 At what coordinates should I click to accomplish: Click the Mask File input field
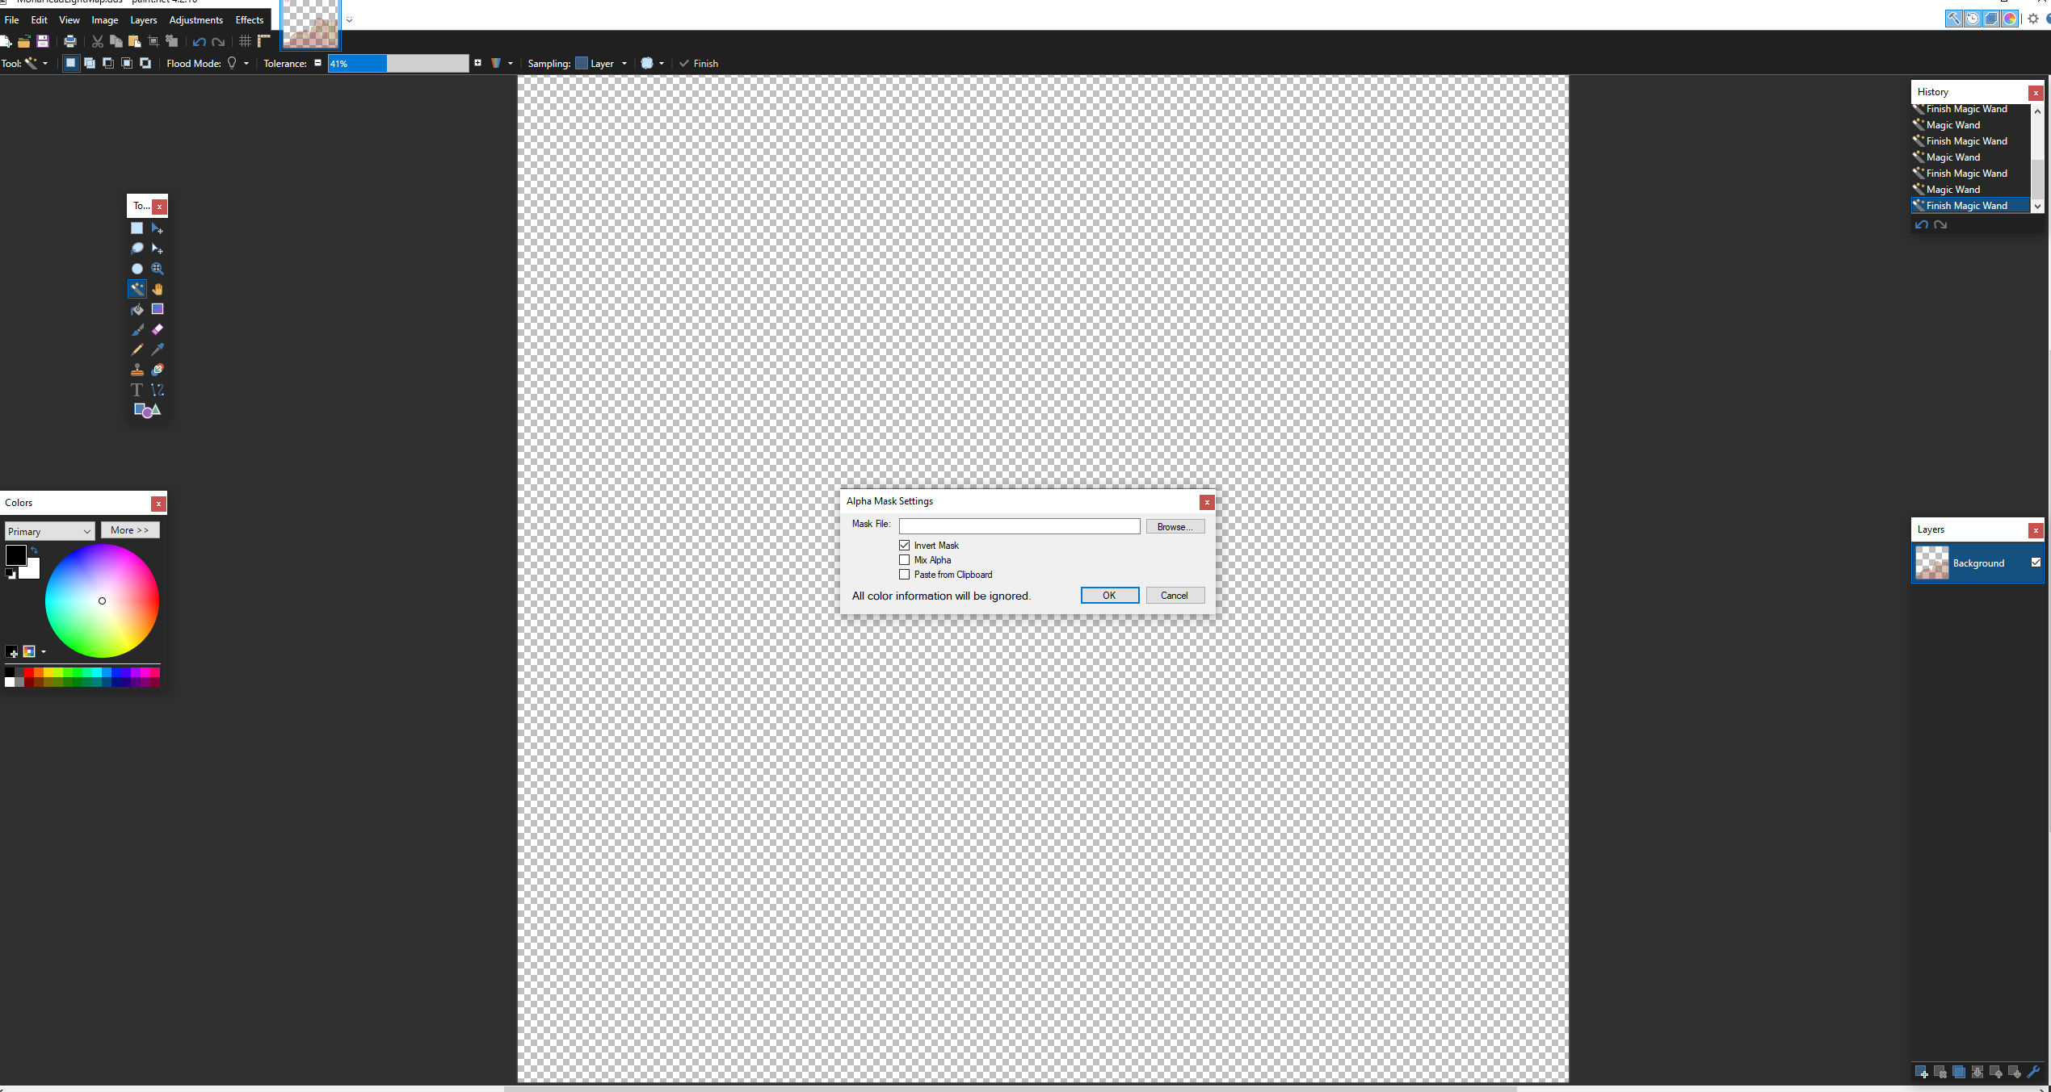tap(1019, 526)
